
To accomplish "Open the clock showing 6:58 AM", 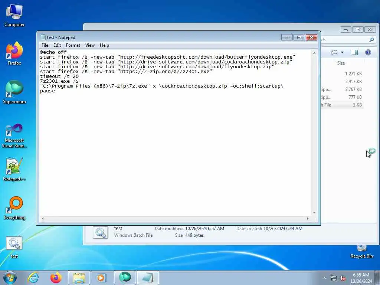I will pos(361,278).
